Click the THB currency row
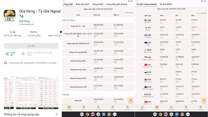This screenshot has height=117, width=208. tap(171, 81)
